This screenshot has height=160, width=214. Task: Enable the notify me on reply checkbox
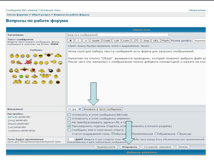point(69,130)
